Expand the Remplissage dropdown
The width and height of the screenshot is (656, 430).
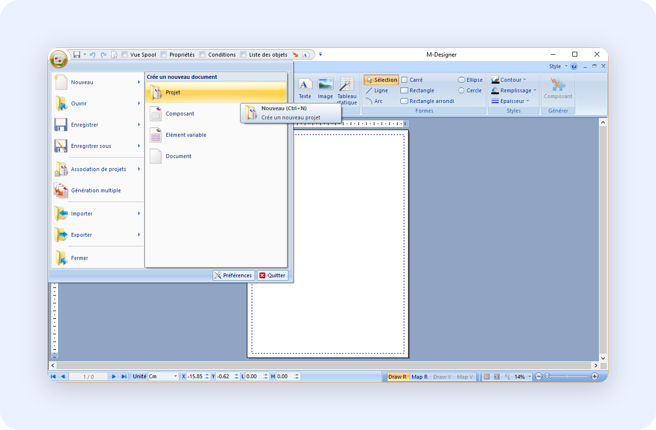click(x=514, y=90)
